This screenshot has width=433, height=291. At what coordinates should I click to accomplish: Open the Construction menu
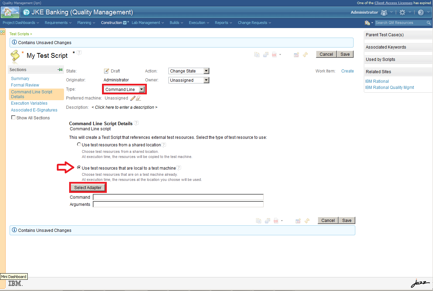[114, 23]
